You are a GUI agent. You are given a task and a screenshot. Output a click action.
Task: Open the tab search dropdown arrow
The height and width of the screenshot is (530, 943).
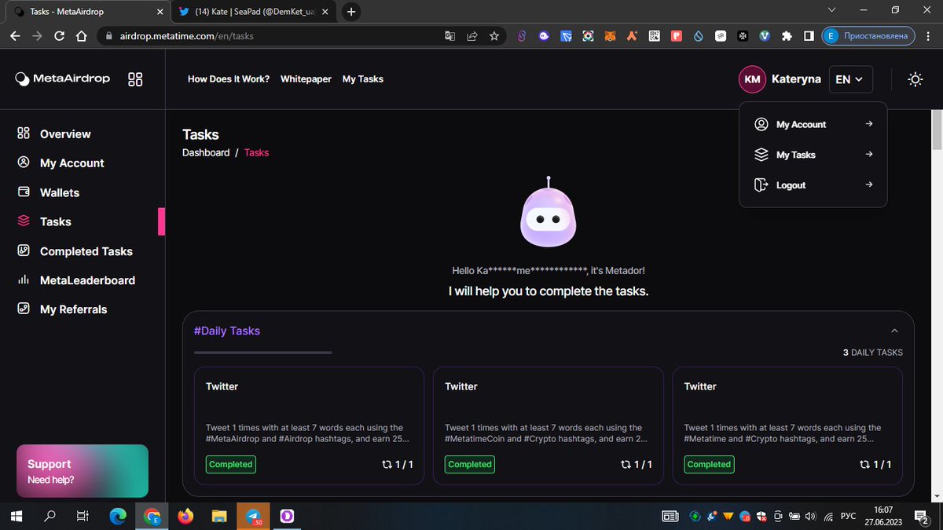pos(832,10)
